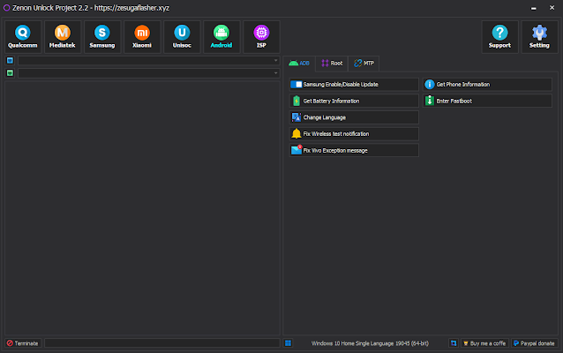The image size is (563, 353).
Task: Click Fix Vivo Exception message
Action: point(354,150)
